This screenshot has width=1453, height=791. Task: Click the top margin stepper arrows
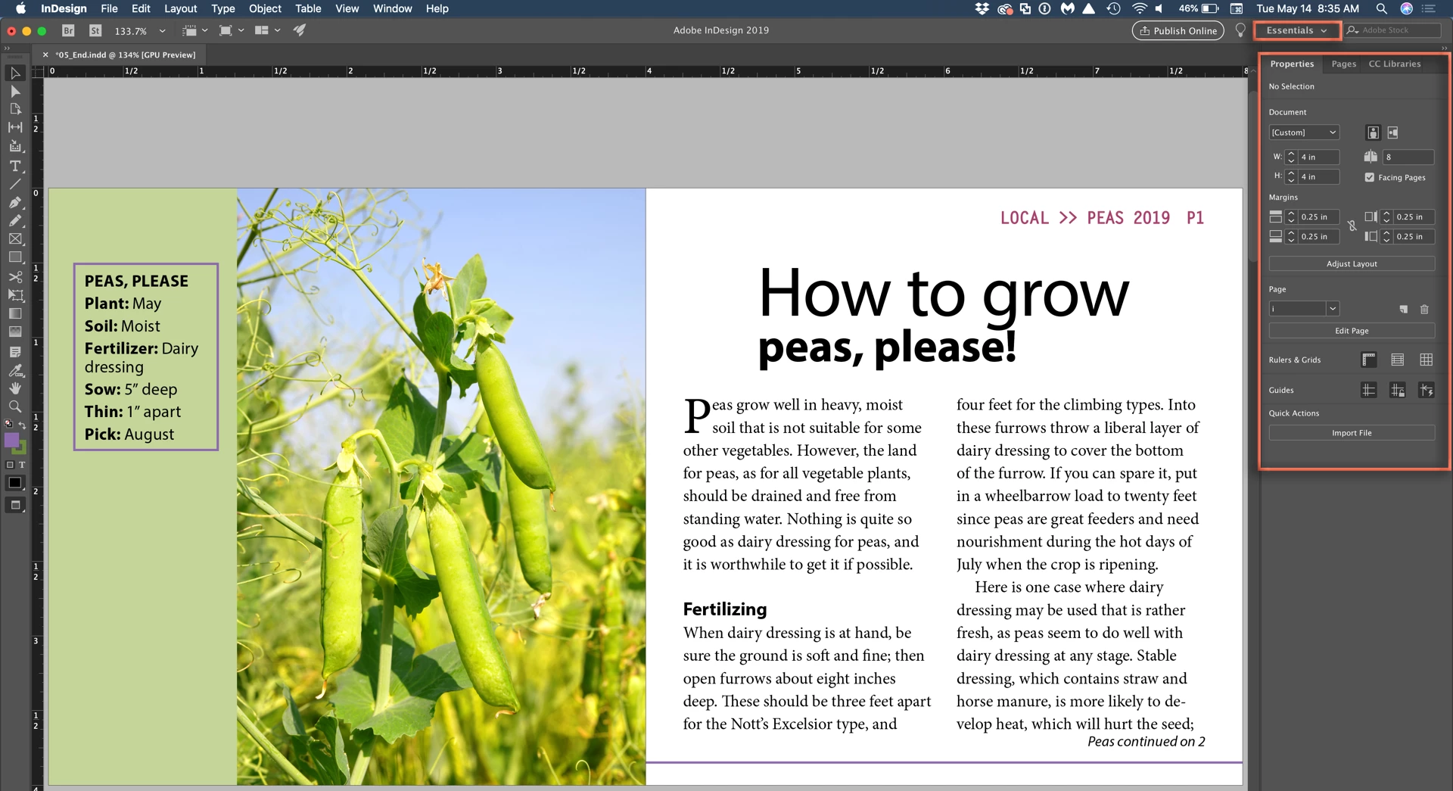1291,216
